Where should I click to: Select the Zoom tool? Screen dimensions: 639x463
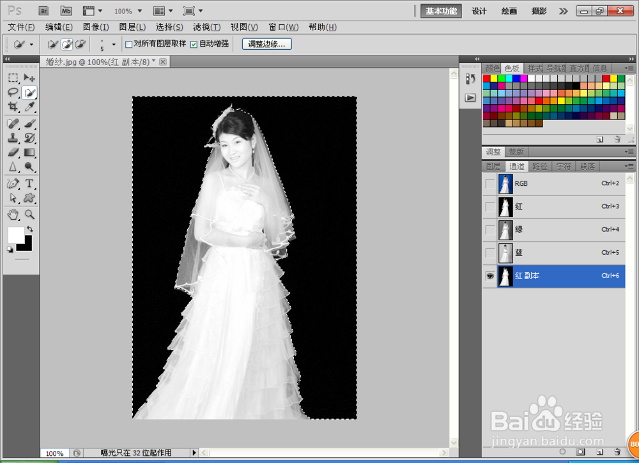(x=29, y=214)
